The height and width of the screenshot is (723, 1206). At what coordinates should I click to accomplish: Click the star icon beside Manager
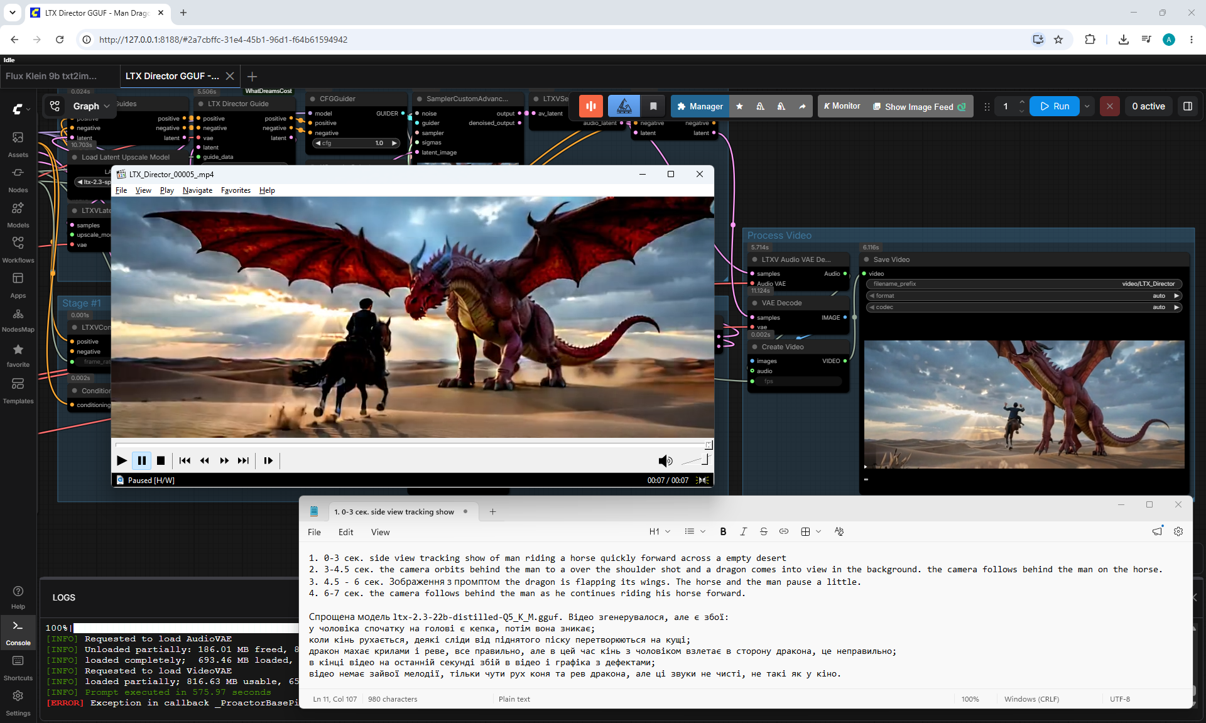click(x=739, y=106)
